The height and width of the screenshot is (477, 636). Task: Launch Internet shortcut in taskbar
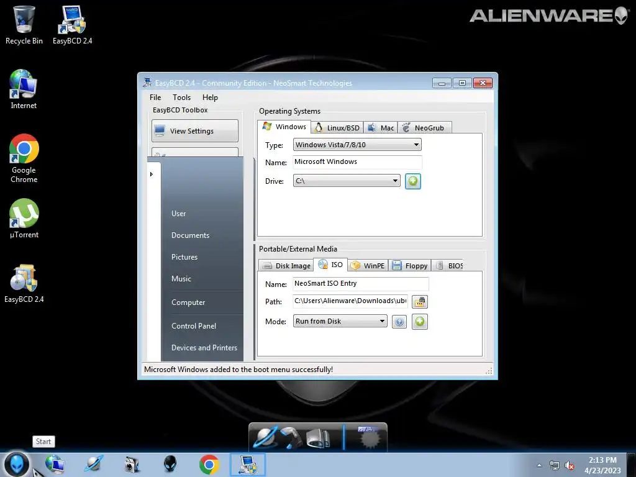pyautogui.click(x=55, y=465)
